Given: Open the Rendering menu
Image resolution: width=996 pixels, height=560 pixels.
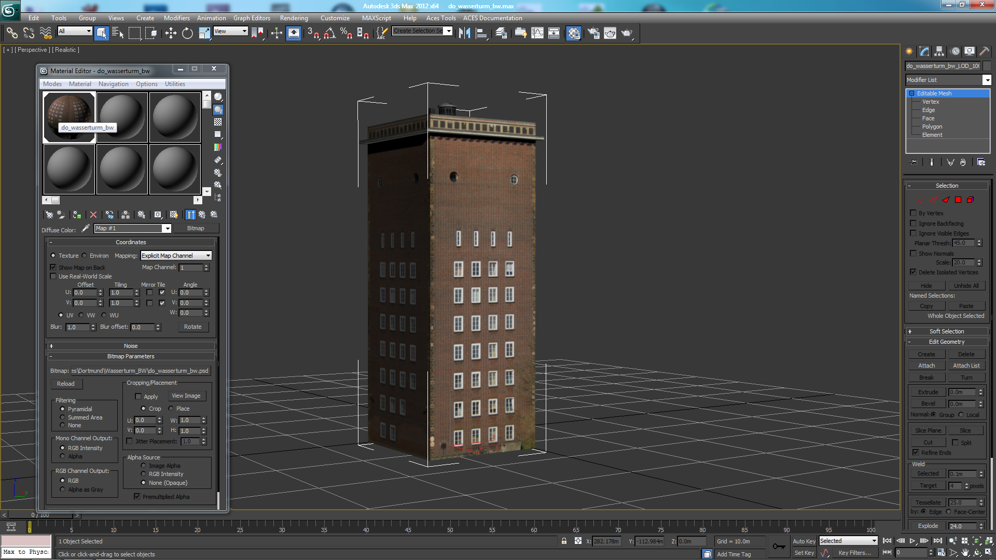Looking at the screenshot, I should tap(294, 18).
